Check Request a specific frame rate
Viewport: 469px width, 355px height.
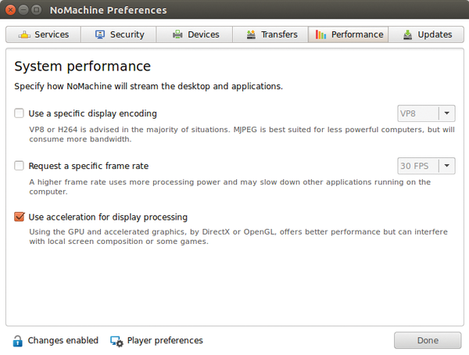pos(19,166)
